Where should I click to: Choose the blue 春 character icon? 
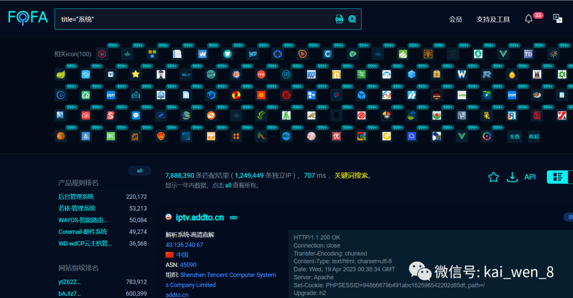[x=85, y=136]
